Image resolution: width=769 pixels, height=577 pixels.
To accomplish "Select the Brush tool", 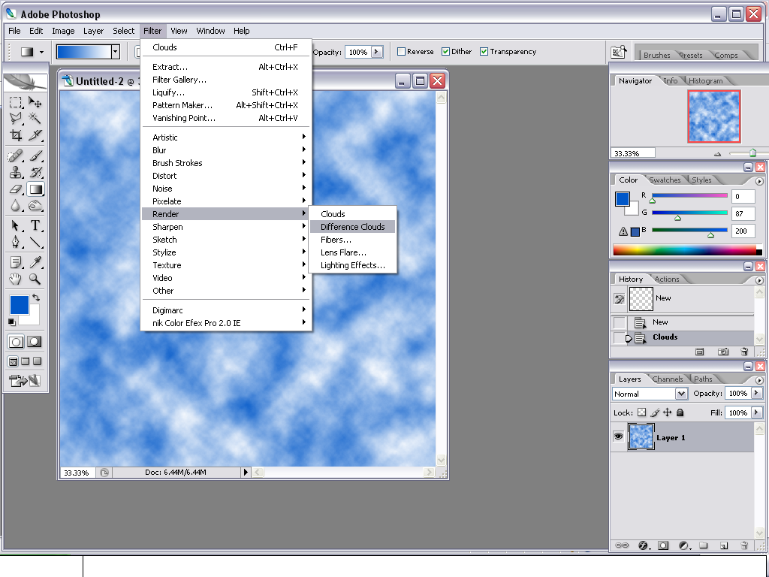I will [35, 156].
